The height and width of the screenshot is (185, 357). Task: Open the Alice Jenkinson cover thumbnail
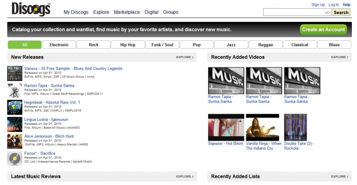click(x=15, y=141)
